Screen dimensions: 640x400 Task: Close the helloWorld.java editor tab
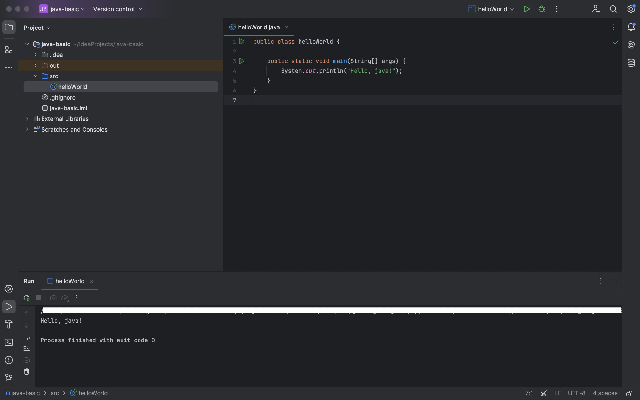(x=287, y=27)
